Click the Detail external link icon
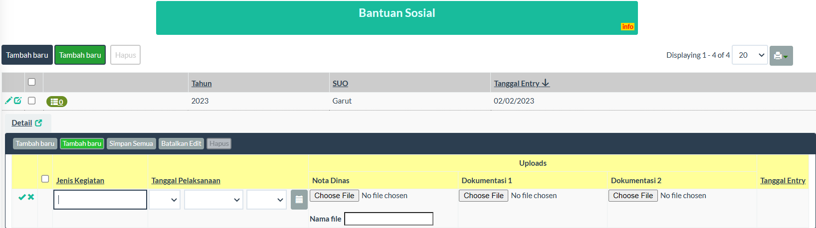 (x=38, y=122)
